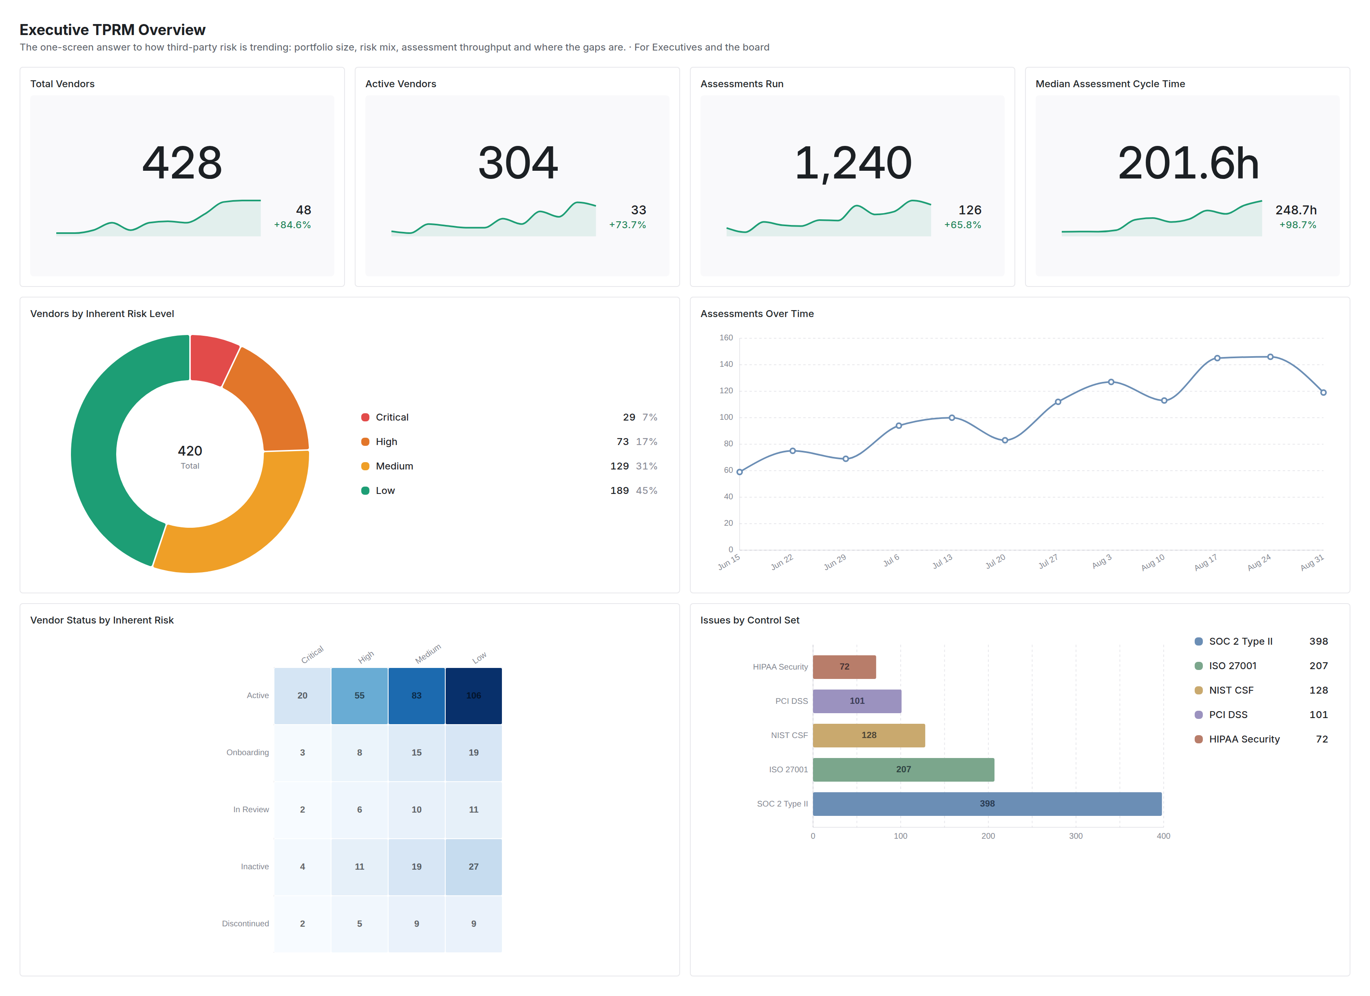Image resolution: width=1370 pixels, height=996 pixels.
Task: Click the Low green legend dot
Action: pos(365,491)
